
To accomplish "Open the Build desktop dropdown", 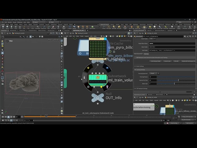I will point(40,22).
